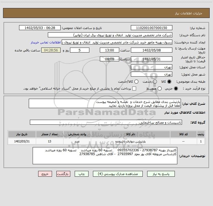Click the بازگشت back button

click(x=63, y=174)
